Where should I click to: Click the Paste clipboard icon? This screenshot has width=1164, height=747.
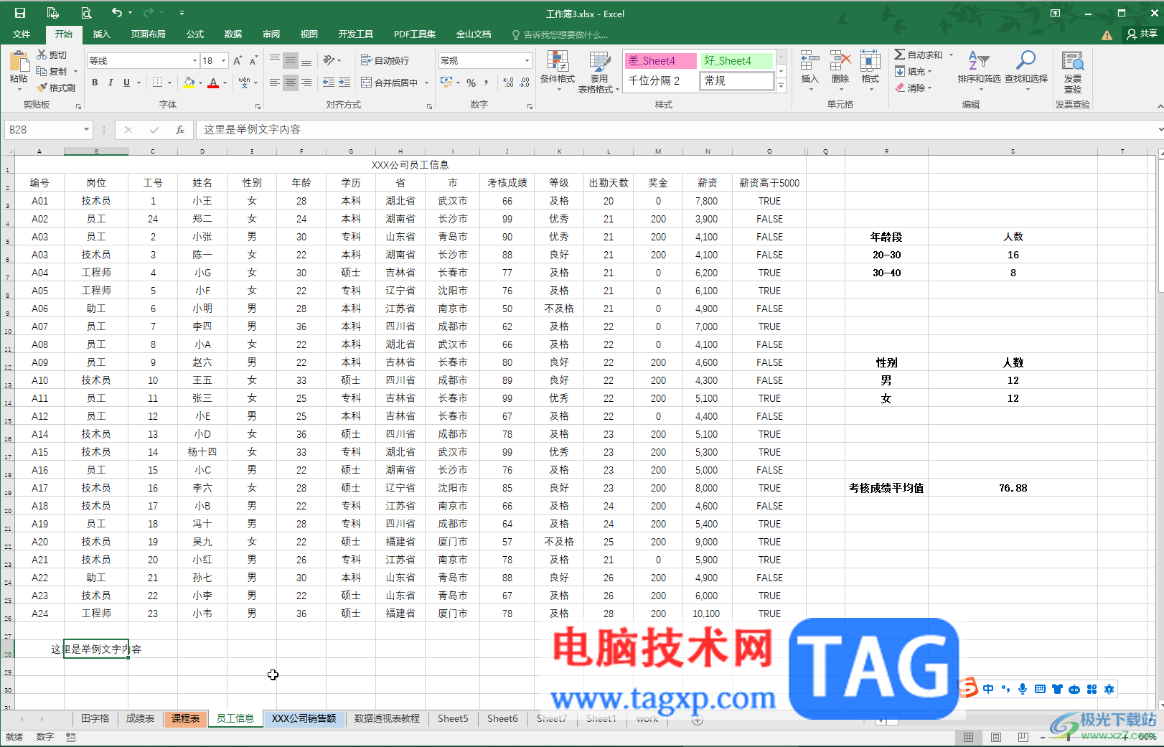tap(19, 62)
